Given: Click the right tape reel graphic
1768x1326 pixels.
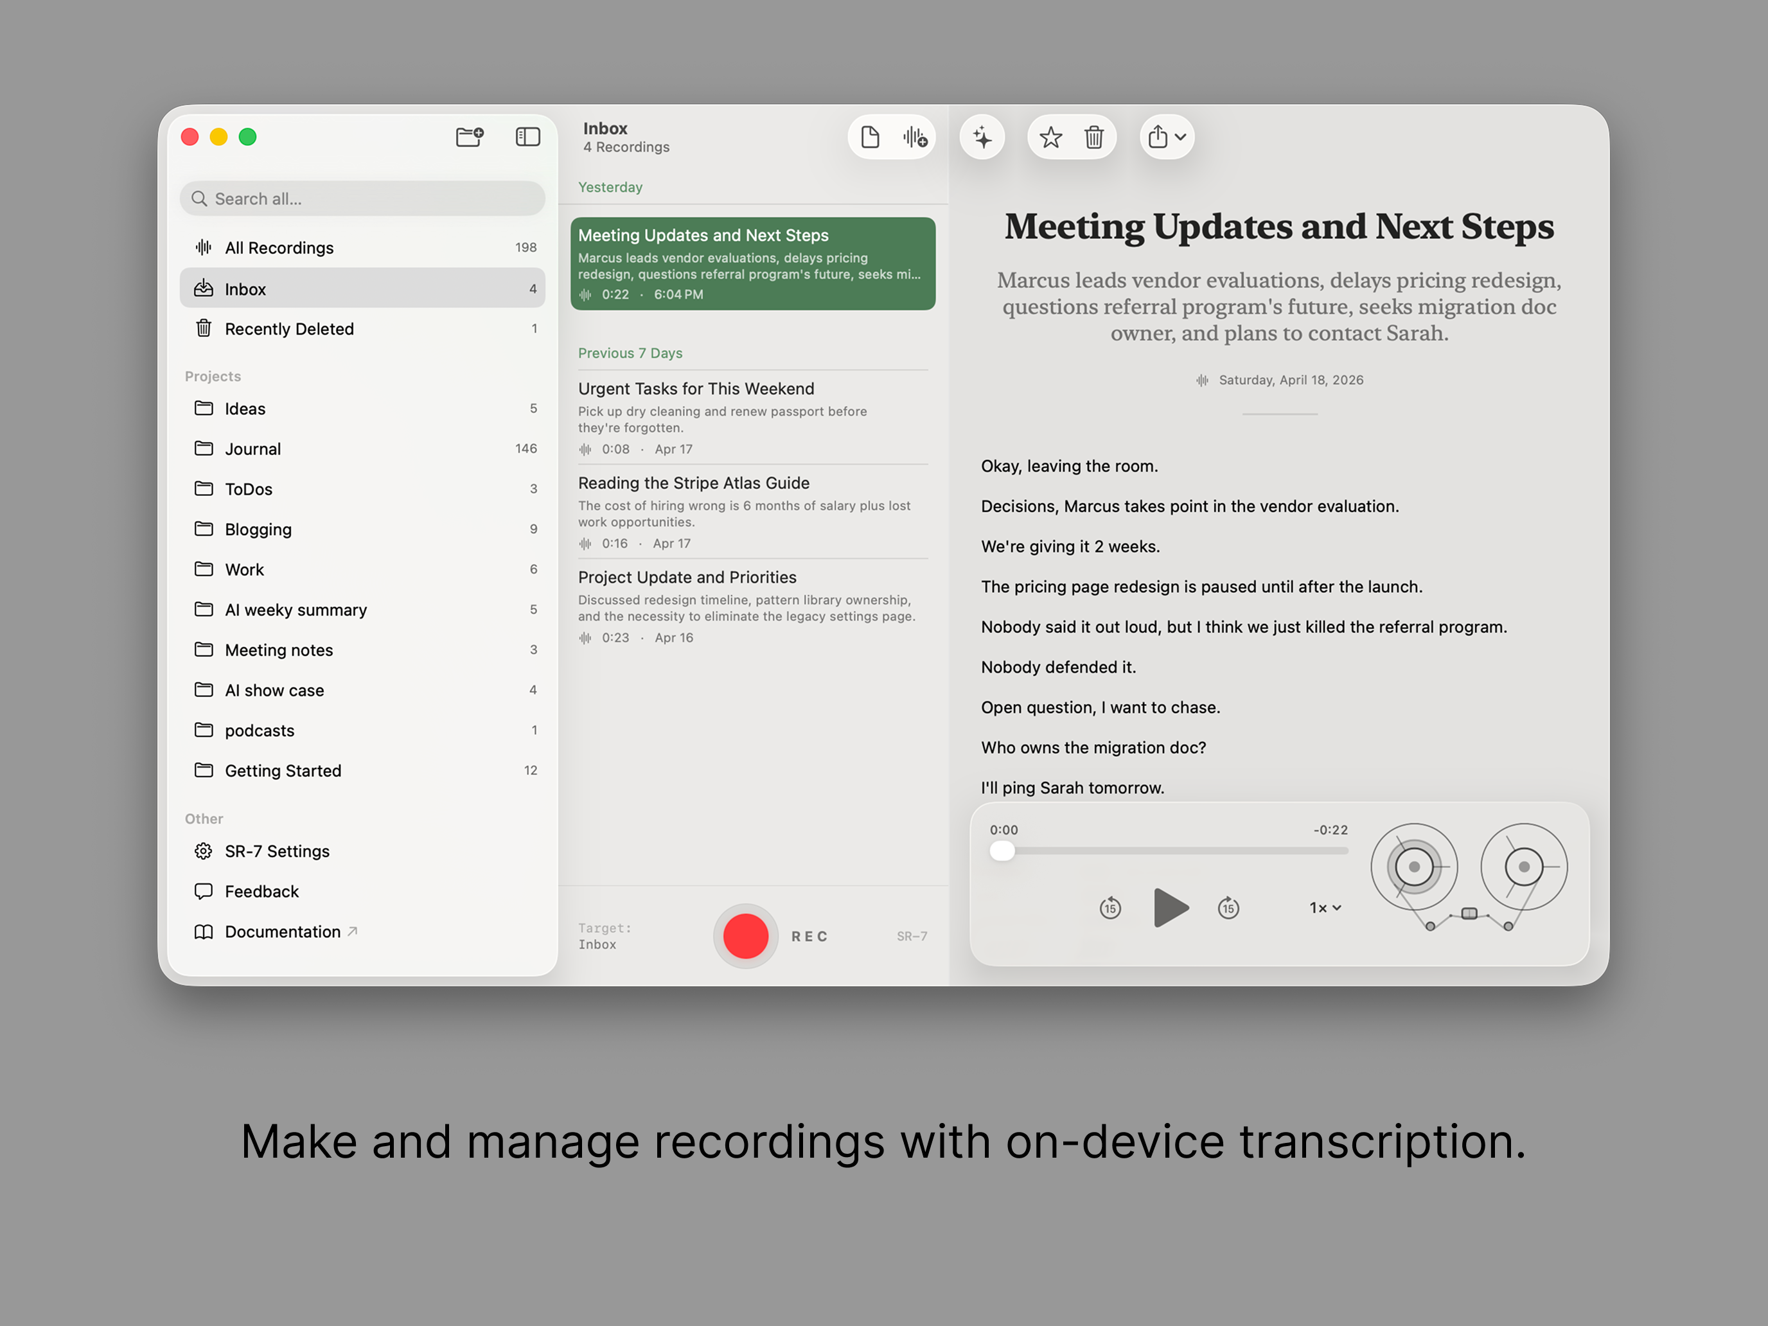Looking at the screenshot, I should click(x=1525, y=867).
